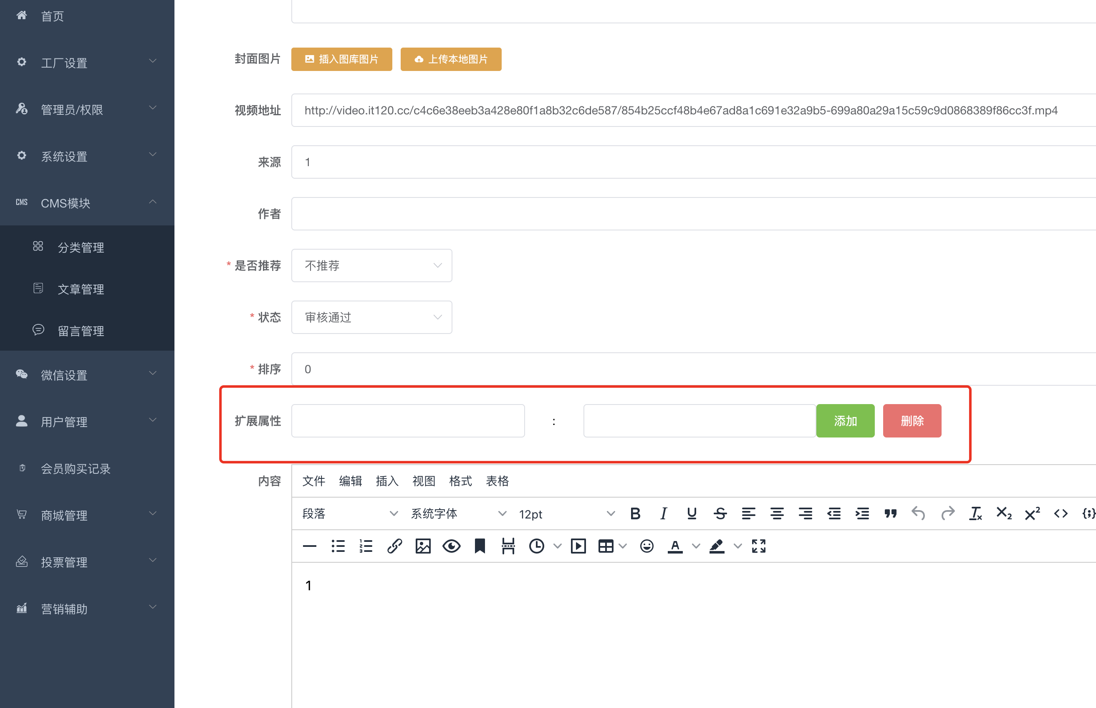Insert a link using the link icon
This screenshot has height=708, width=1096.
coord(394,546)
